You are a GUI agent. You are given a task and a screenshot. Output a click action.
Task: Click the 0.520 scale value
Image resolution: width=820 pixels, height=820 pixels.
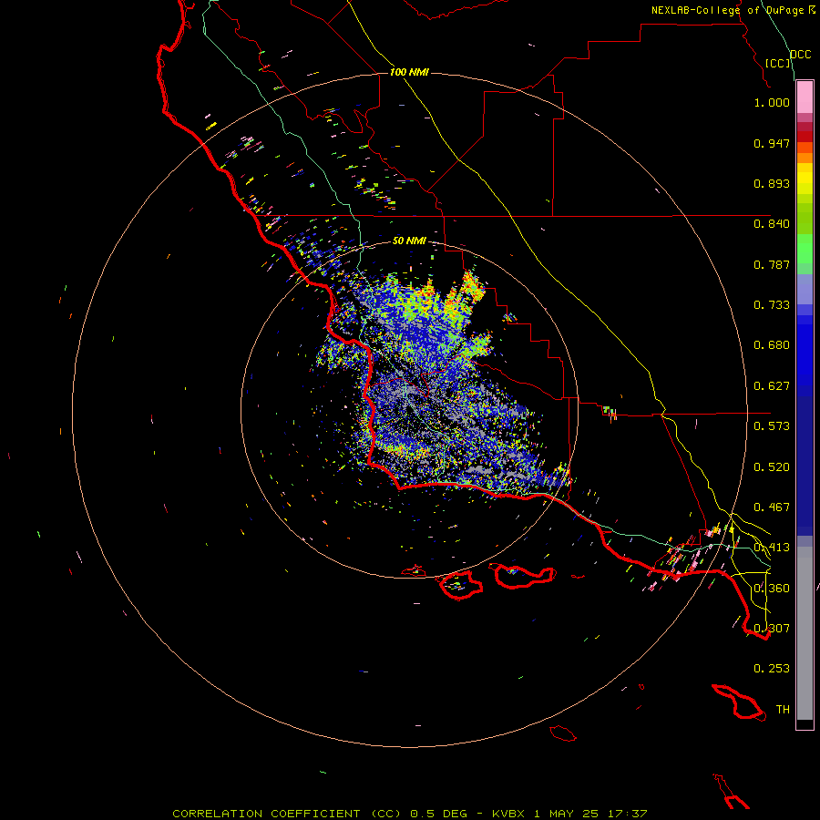tap(772, 467)
